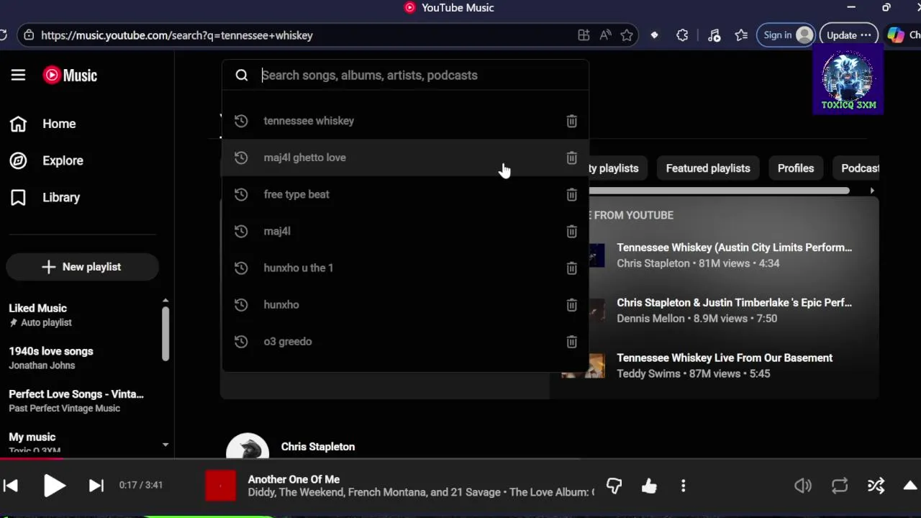
Task: Toggle shuffle in the player bar
Action: pyautogui.click(x=876, y=486)
